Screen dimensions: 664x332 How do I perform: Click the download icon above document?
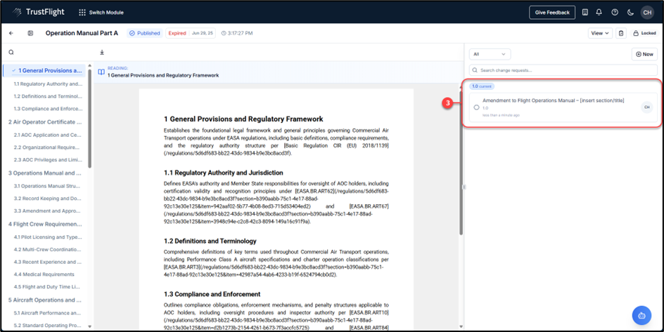pos(102,52)
